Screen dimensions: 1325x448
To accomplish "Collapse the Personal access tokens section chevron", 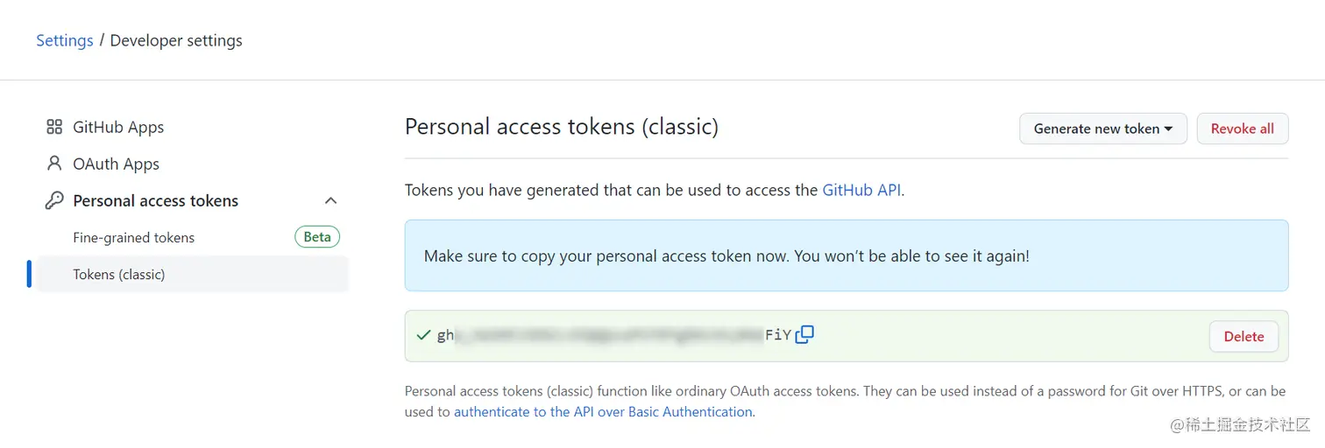I will click(x=330, y=200).
